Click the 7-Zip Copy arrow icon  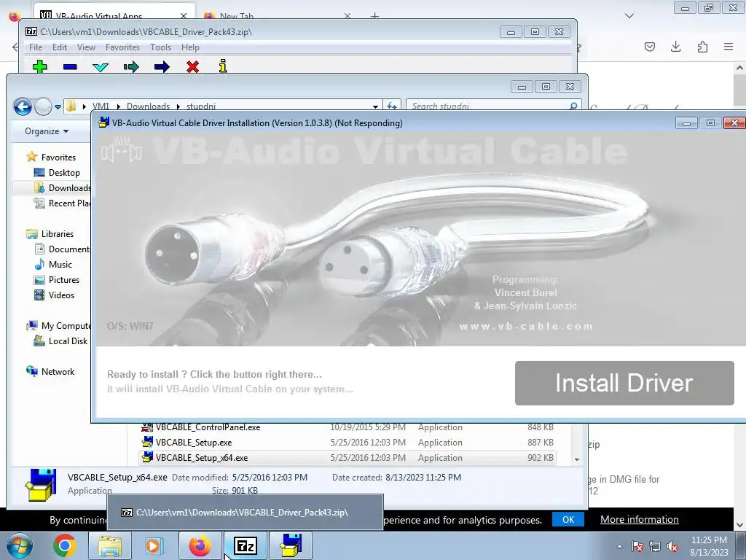(131, 66)
